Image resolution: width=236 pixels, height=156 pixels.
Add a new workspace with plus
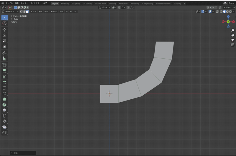tap(185, 4)
